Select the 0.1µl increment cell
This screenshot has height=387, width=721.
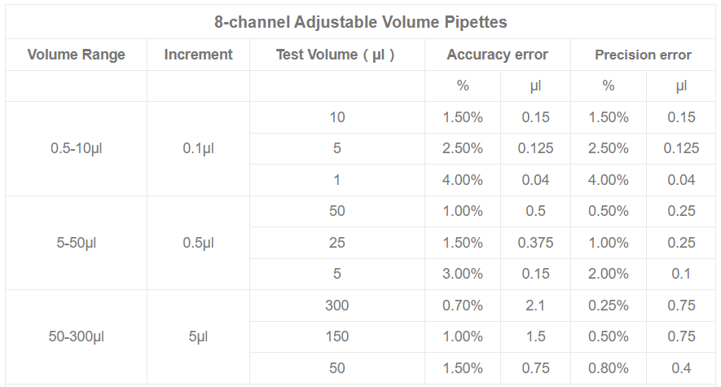pos(198,148)
